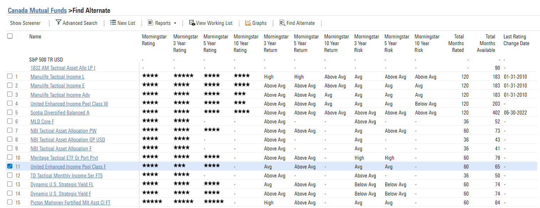Open the Canada Mutual Funds breadcrumb link
The width and height of the screenshot is (540, 208).
37,11
